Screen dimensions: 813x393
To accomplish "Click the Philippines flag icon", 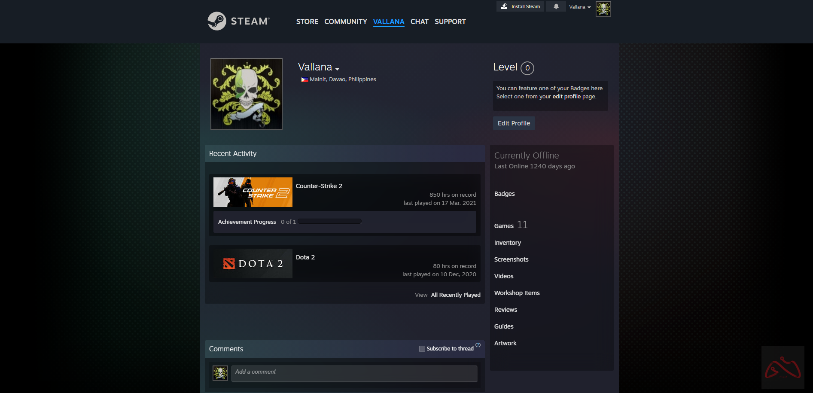I will [304, 79].
